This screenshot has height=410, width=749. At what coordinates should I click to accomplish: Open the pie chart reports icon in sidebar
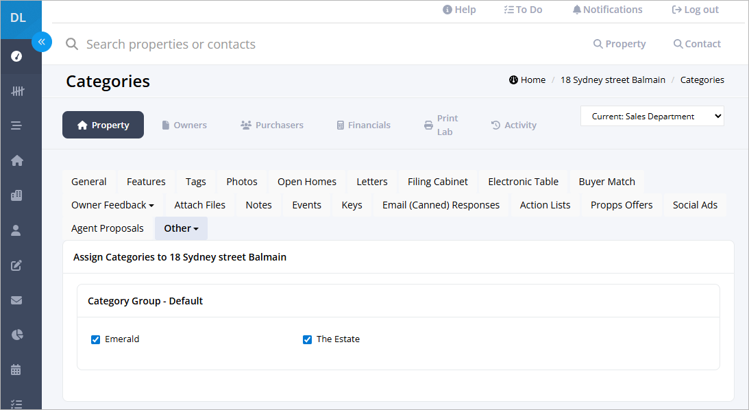[16, 335]
